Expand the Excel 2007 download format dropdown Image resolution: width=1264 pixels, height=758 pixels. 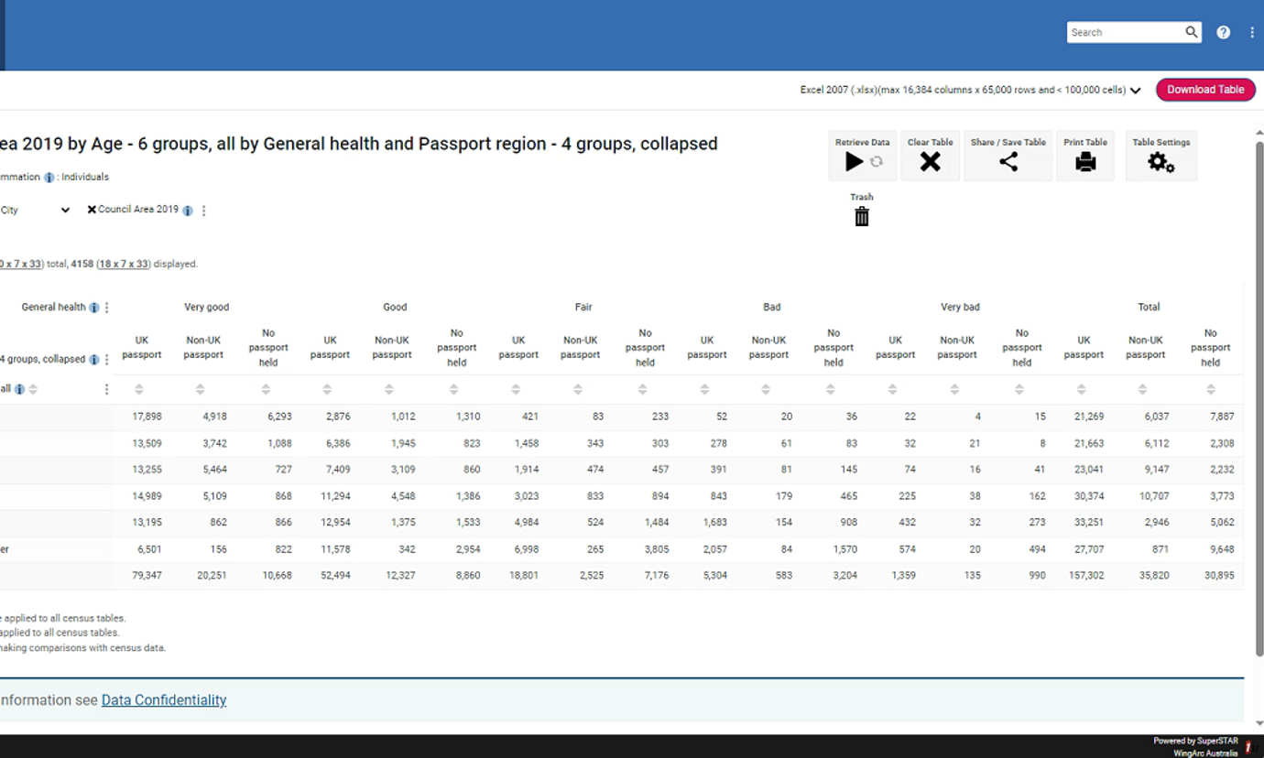pos(1135,91)
